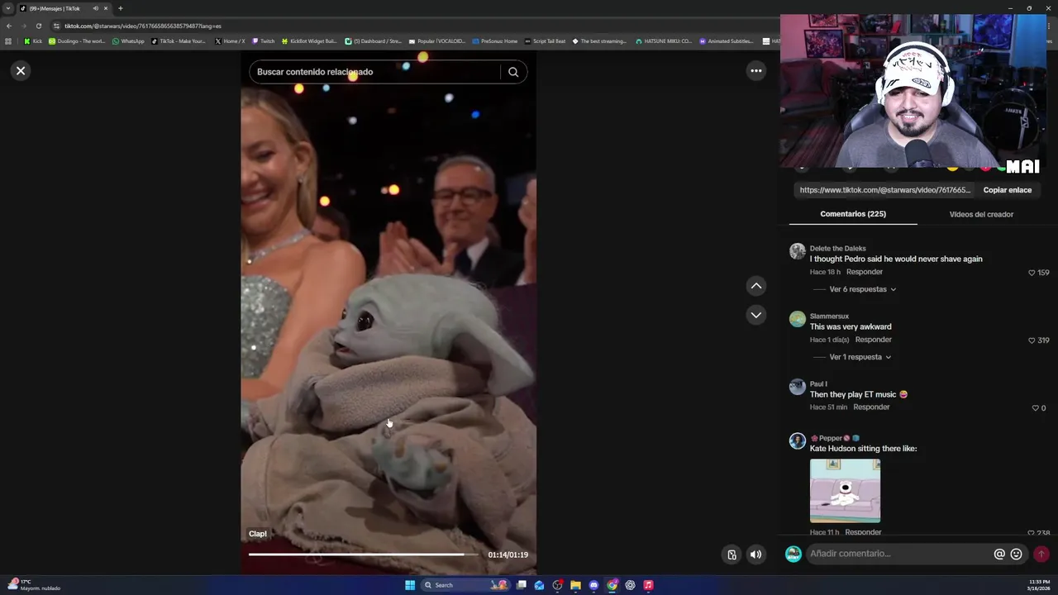1058x595 pixels.
Task: Click your own avatar beside comment box
Action: (793, 554)
